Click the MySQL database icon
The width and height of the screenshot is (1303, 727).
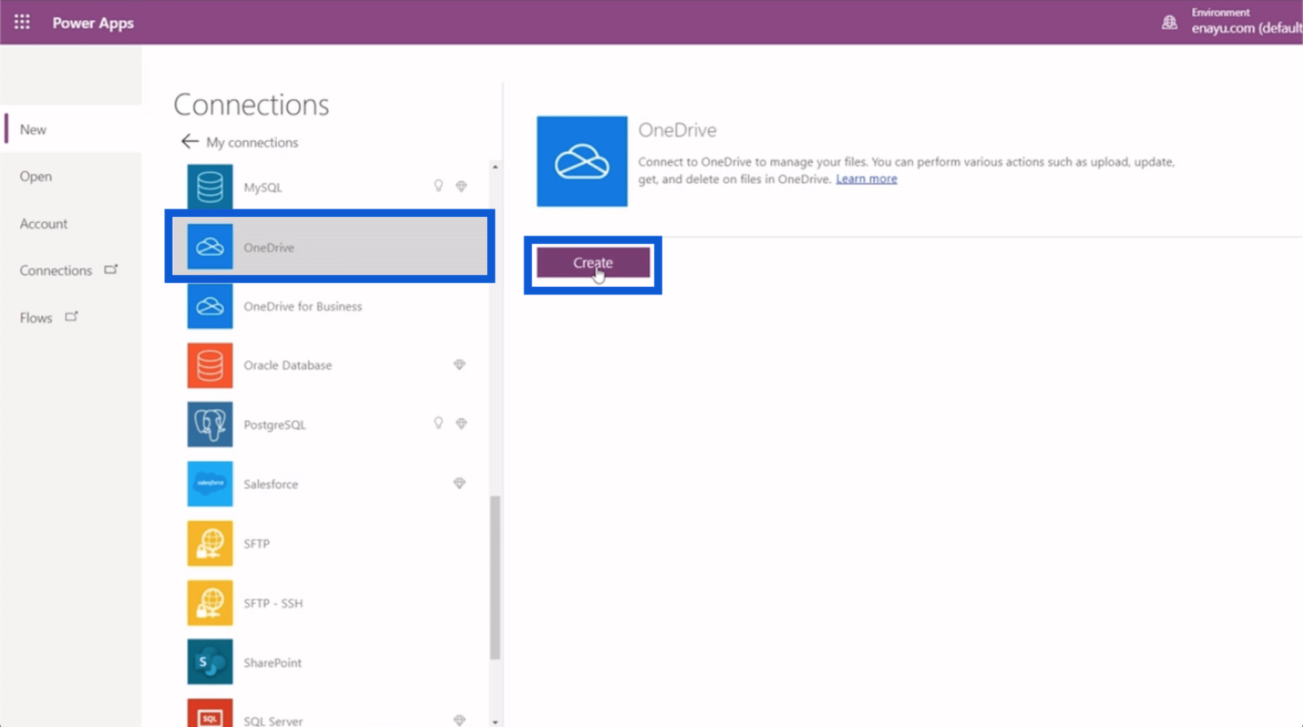point(209,187)
